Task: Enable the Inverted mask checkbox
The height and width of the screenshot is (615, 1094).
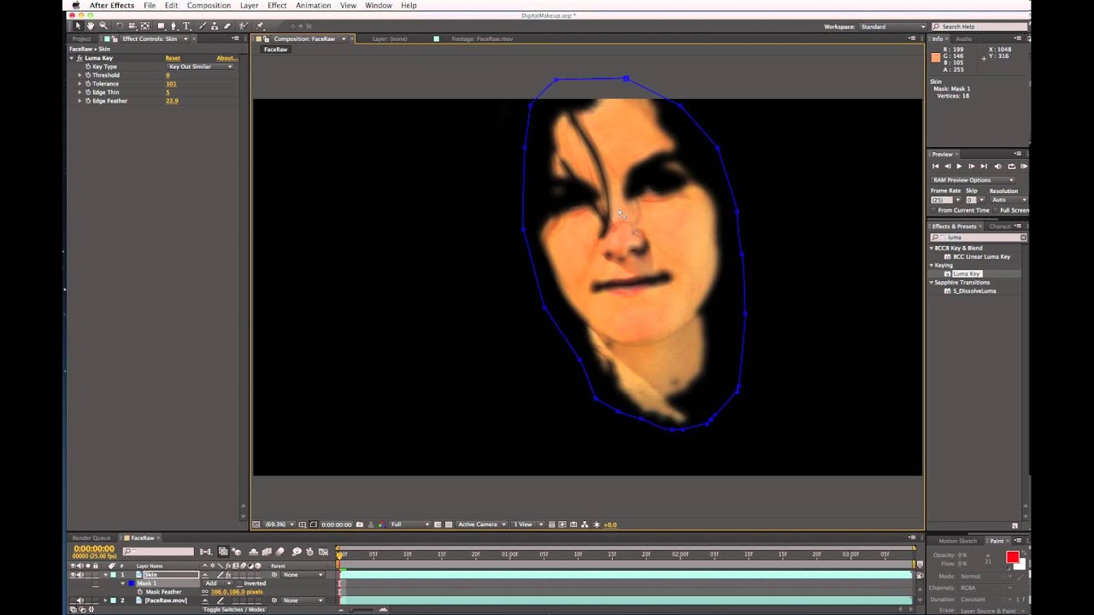Action: coord(238,583)
